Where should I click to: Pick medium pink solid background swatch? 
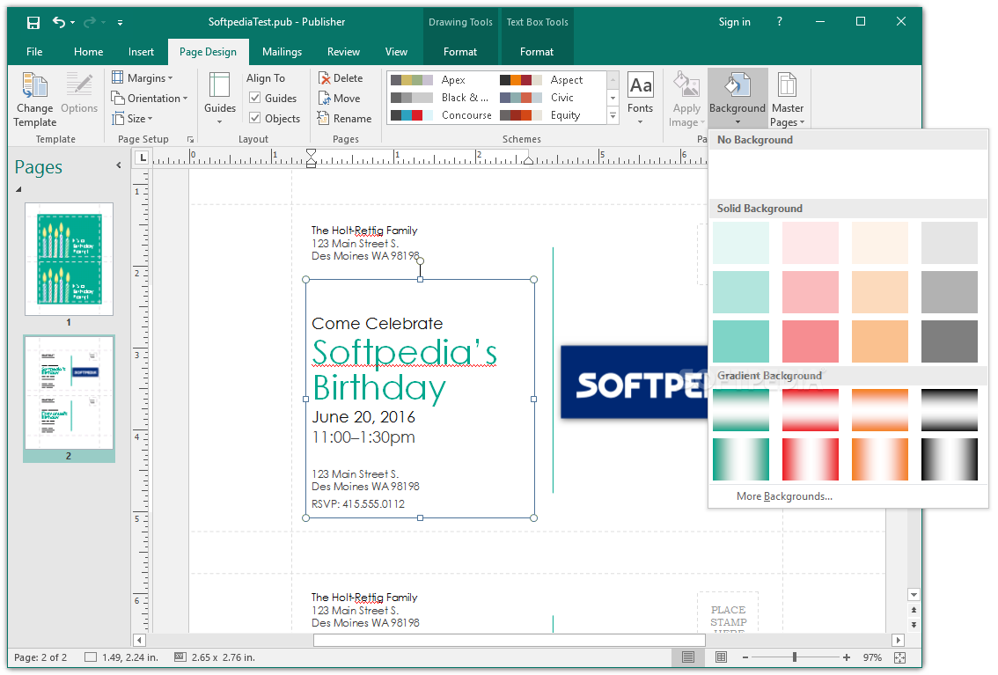[x=811, y=292]
